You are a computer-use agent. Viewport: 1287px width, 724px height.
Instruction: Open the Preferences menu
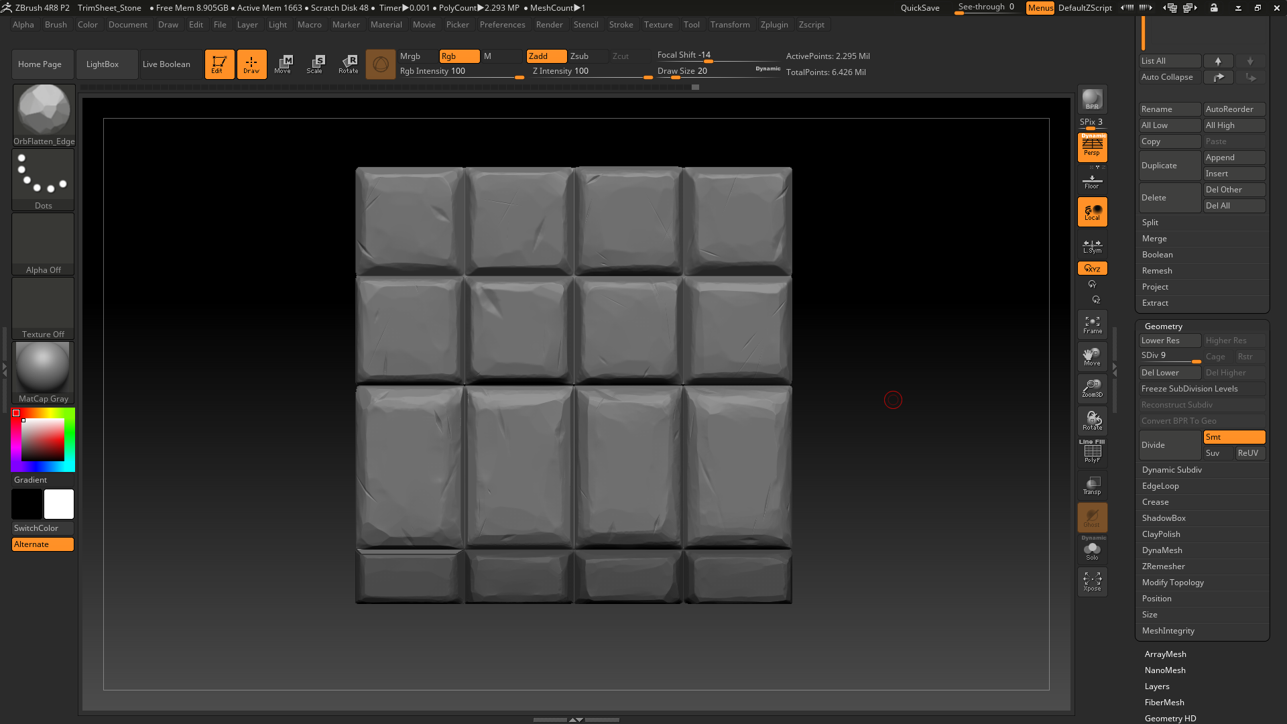[x=502, y=25]
